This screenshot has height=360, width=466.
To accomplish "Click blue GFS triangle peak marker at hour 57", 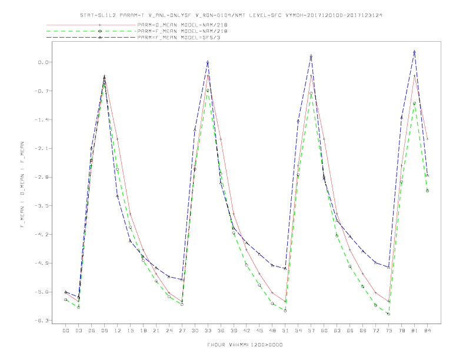I will click(x=311, y=55).
